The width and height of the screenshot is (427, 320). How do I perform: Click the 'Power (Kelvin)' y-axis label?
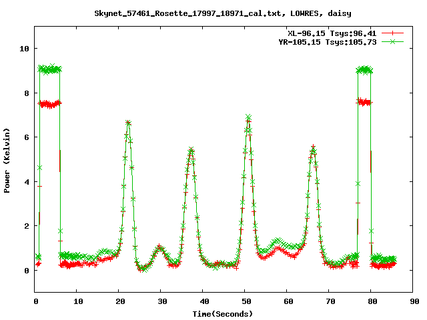click(x=7, y=161)
